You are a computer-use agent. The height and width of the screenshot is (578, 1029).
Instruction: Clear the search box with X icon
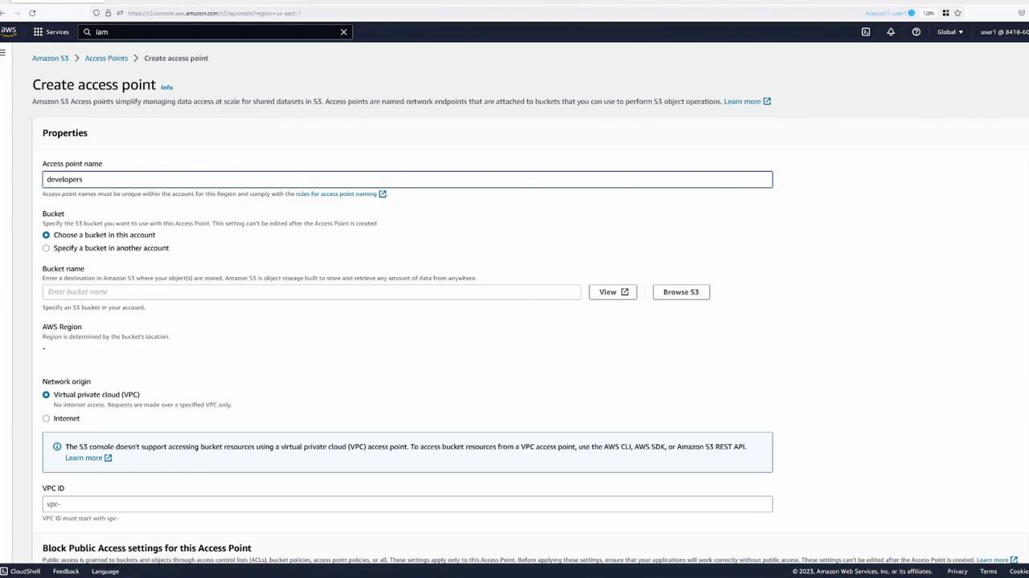click(x=343, y=32)
